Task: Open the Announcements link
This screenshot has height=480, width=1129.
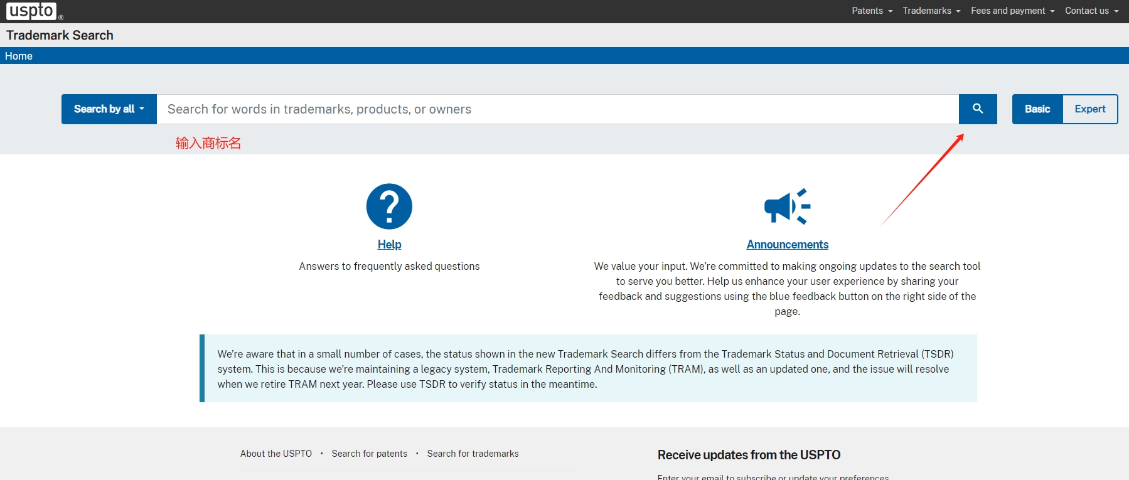Action: pyautogui.click(x=787, y=245)
